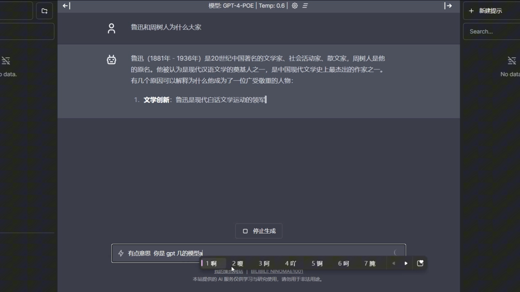520x292 pixels.
Task: Click the 模型: GPT-4-POE label
Action: tap(231, 6)
